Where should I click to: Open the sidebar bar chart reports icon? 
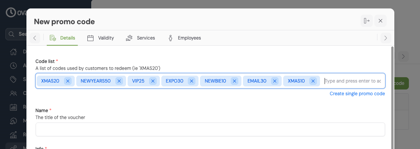click(13, 134)
